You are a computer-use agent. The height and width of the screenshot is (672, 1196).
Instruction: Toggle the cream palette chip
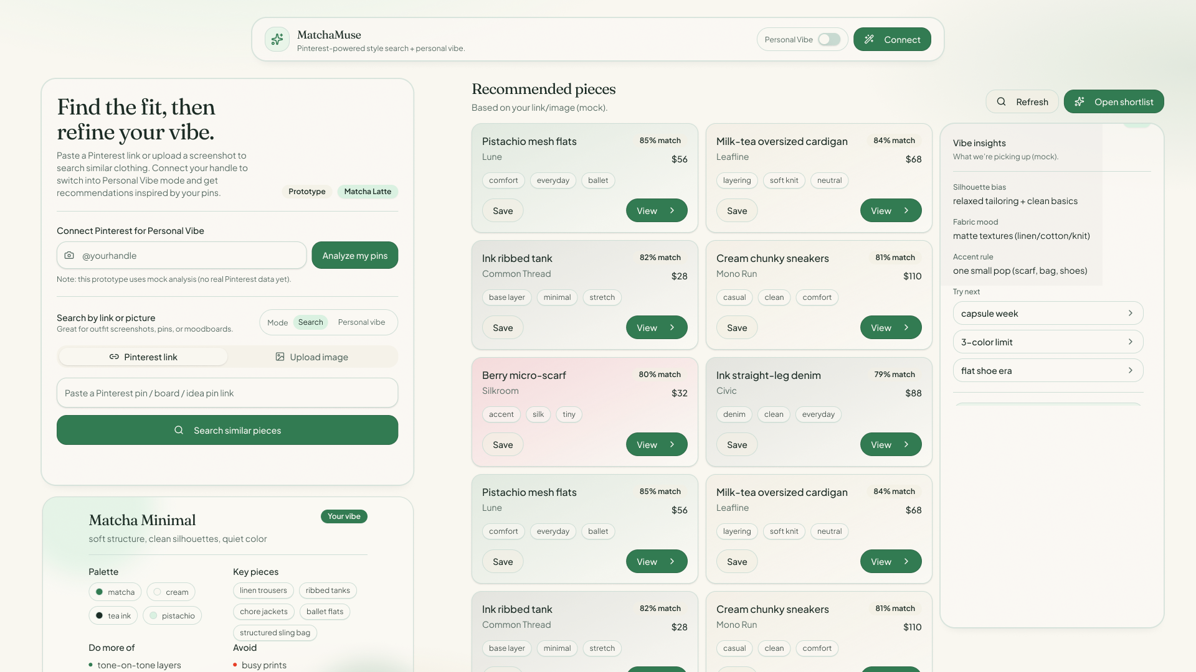tap(171, 592)
